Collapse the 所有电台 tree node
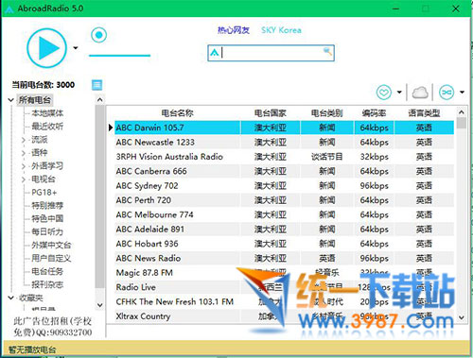 (11, 100)
